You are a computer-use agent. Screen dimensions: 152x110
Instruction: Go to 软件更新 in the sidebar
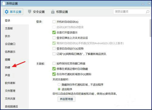[x=15, y=83]
